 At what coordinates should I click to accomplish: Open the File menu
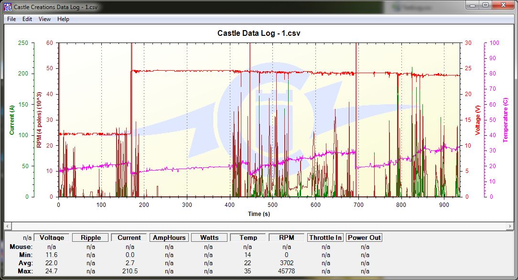pos(11,19)
